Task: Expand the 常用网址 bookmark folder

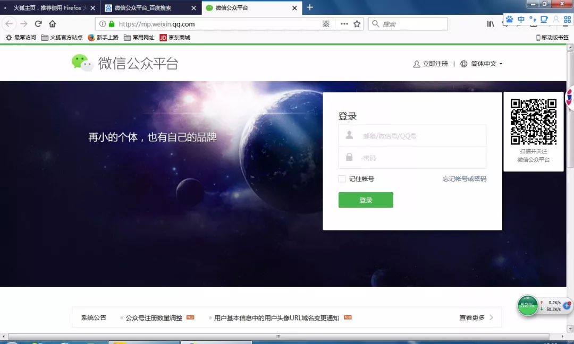Action: coord(139,37)
